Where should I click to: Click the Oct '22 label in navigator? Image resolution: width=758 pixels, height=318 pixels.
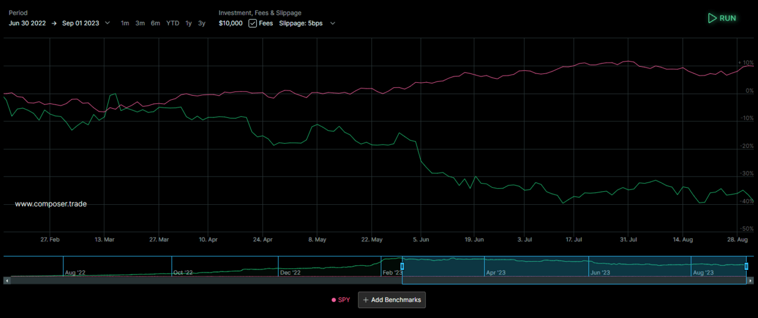click(182, 273)
